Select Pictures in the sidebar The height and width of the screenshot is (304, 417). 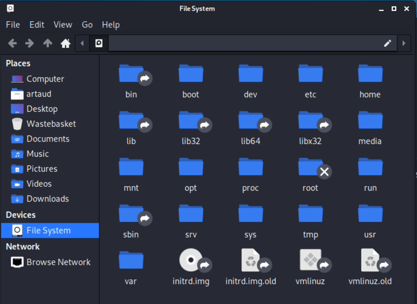[x=50, y=169]
